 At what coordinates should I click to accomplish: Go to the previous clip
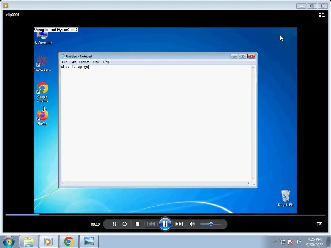click(151, 224)
